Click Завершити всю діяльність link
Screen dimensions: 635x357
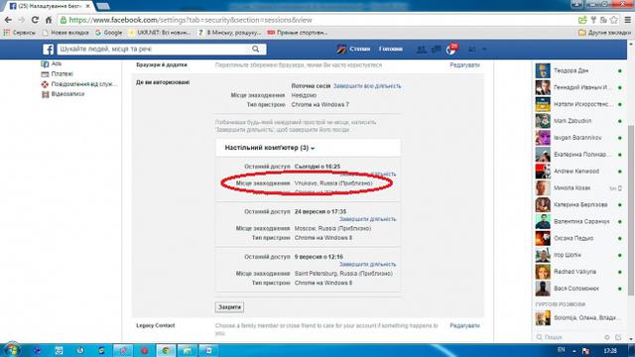pyautogui.click(x=367, y=86)
